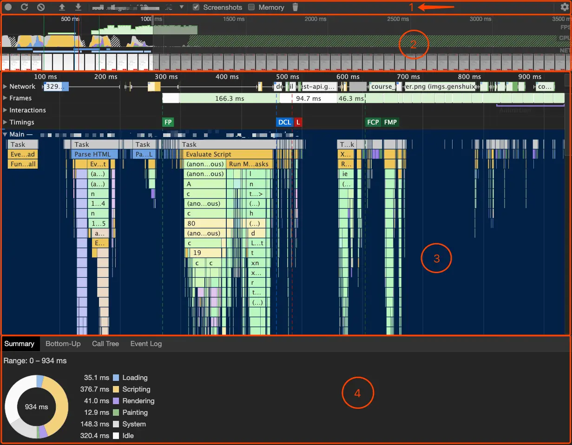Click reload and start profiling icon
The image size is (572, 445).
click(25, 7)
